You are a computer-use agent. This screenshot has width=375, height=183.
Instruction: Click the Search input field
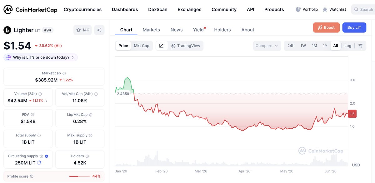click(363, 10)
